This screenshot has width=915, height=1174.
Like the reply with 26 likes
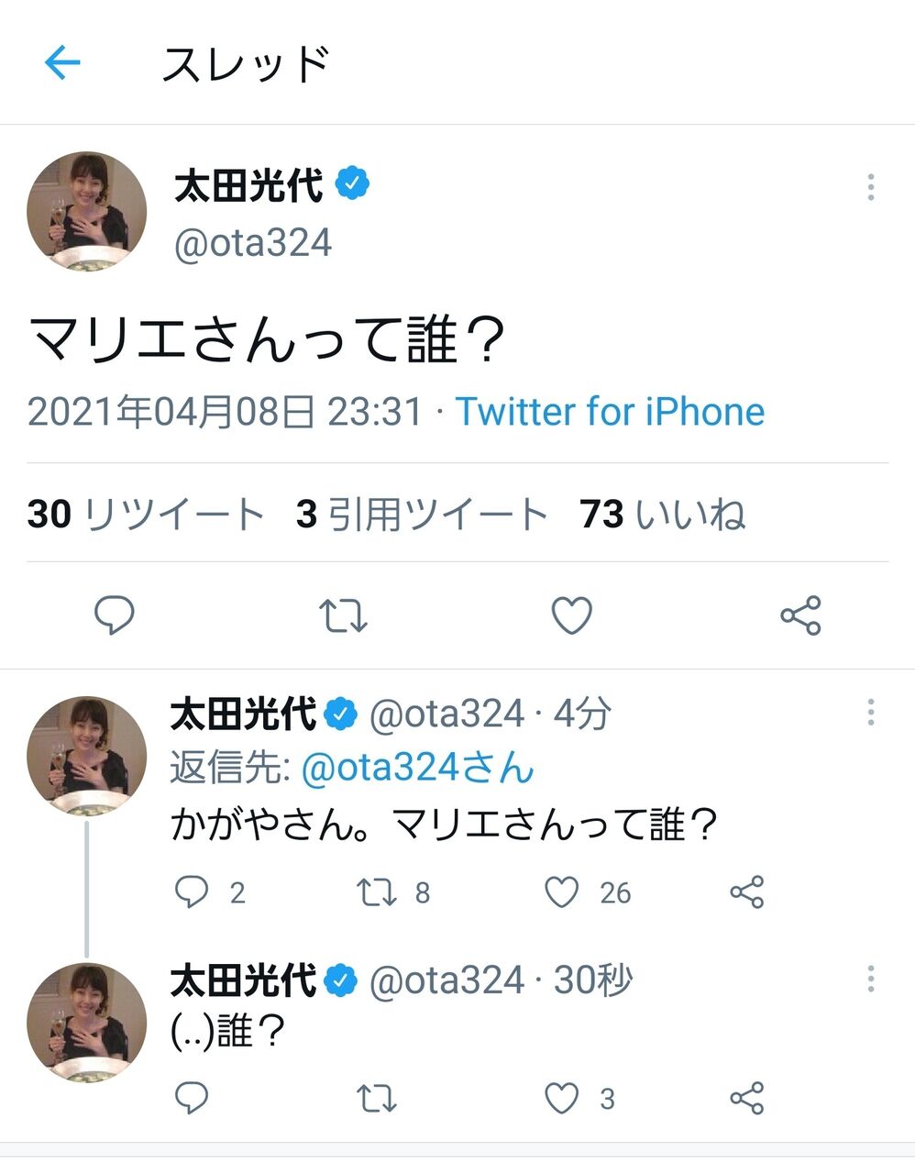point(562,892)
